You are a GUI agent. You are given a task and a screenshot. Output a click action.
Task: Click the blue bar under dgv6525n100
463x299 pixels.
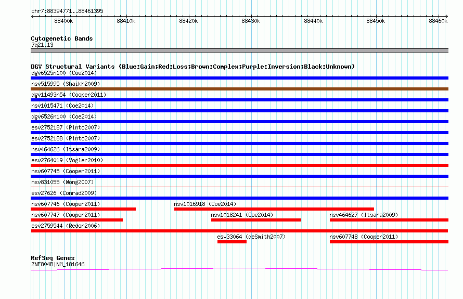coord(239,78)
